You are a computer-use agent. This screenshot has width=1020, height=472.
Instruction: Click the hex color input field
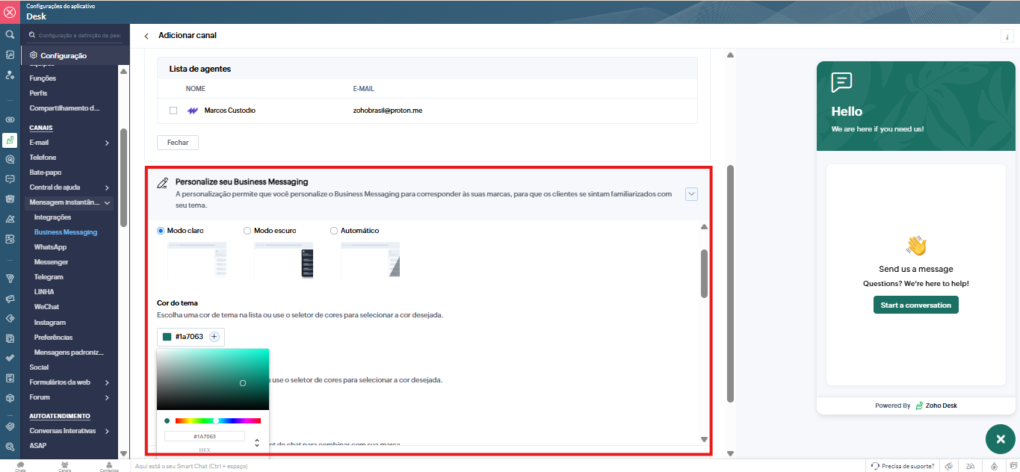[x=205, y=436]
